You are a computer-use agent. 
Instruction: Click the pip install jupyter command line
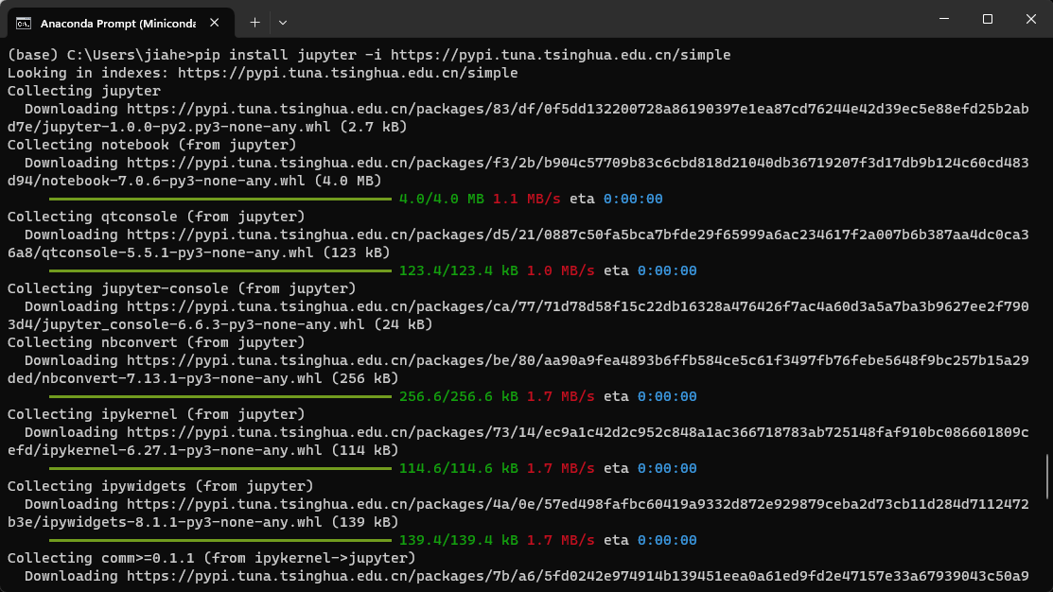(x=369, y=55)
